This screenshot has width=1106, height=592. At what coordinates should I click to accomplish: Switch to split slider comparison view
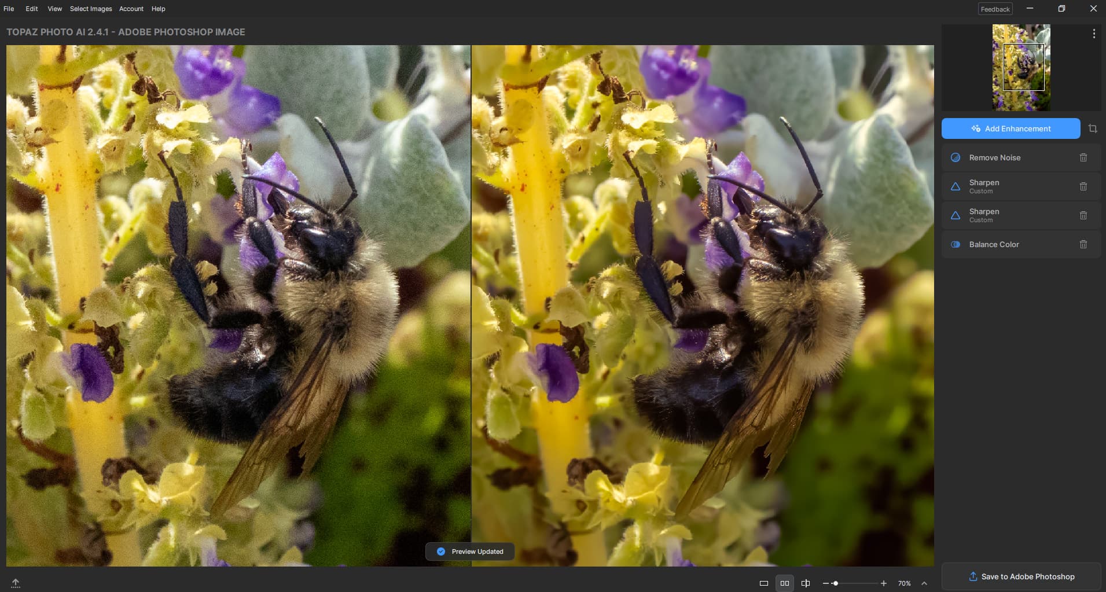coord(805,583)
